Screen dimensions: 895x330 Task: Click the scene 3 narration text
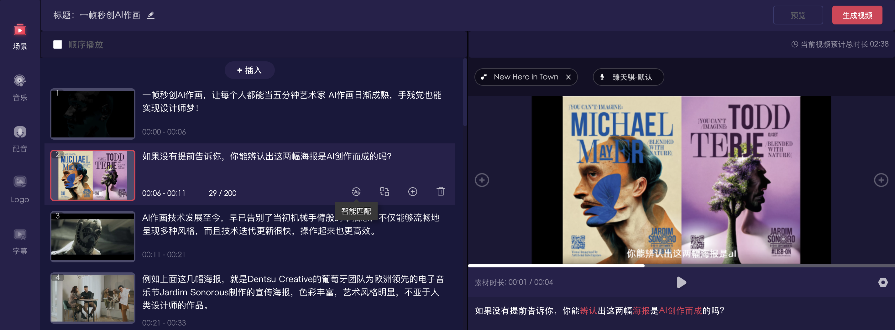tap(291, 224)
